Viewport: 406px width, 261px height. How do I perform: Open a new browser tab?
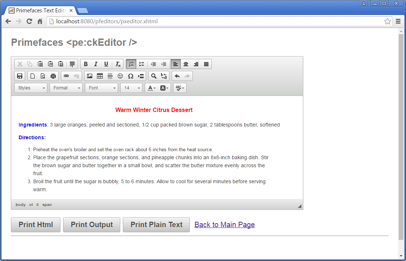tap(83, 11)
